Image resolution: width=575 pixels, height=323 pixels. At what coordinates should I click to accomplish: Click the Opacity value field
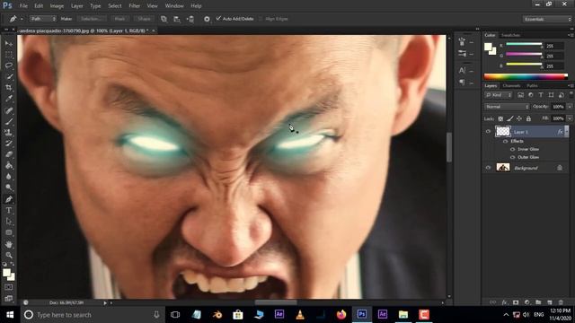pyautogui.click(x=558, y=107)
